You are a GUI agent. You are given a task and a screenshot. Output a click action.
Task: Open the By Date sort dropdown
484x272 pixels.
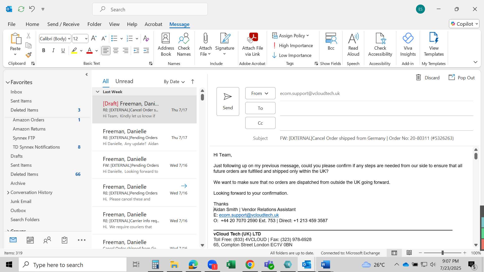(x=174, y=82)
